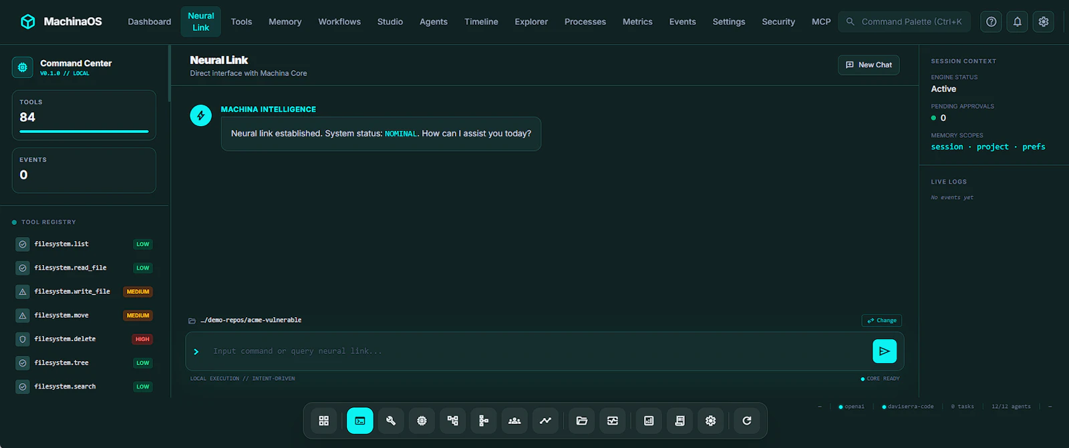Viewport: 1069px width, 448px height.
Task: Switch to the Memory tab
Action: 285,21
